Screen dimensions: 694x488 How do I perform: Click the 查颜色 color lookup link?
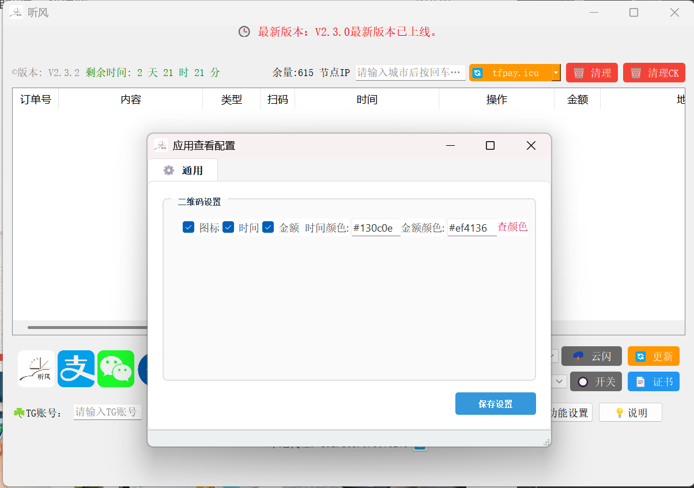pos(512,227)
